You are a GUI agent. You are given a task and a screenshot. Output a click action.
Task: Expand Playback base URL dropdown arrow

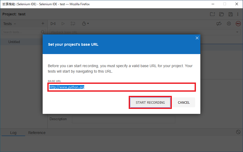click(x=237, y=32)
